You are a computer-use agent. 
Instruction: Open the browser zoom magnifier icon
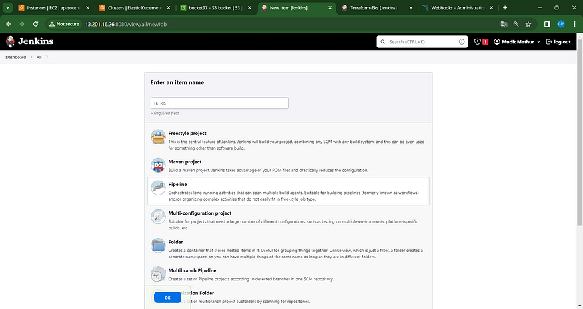click(516, 24)
